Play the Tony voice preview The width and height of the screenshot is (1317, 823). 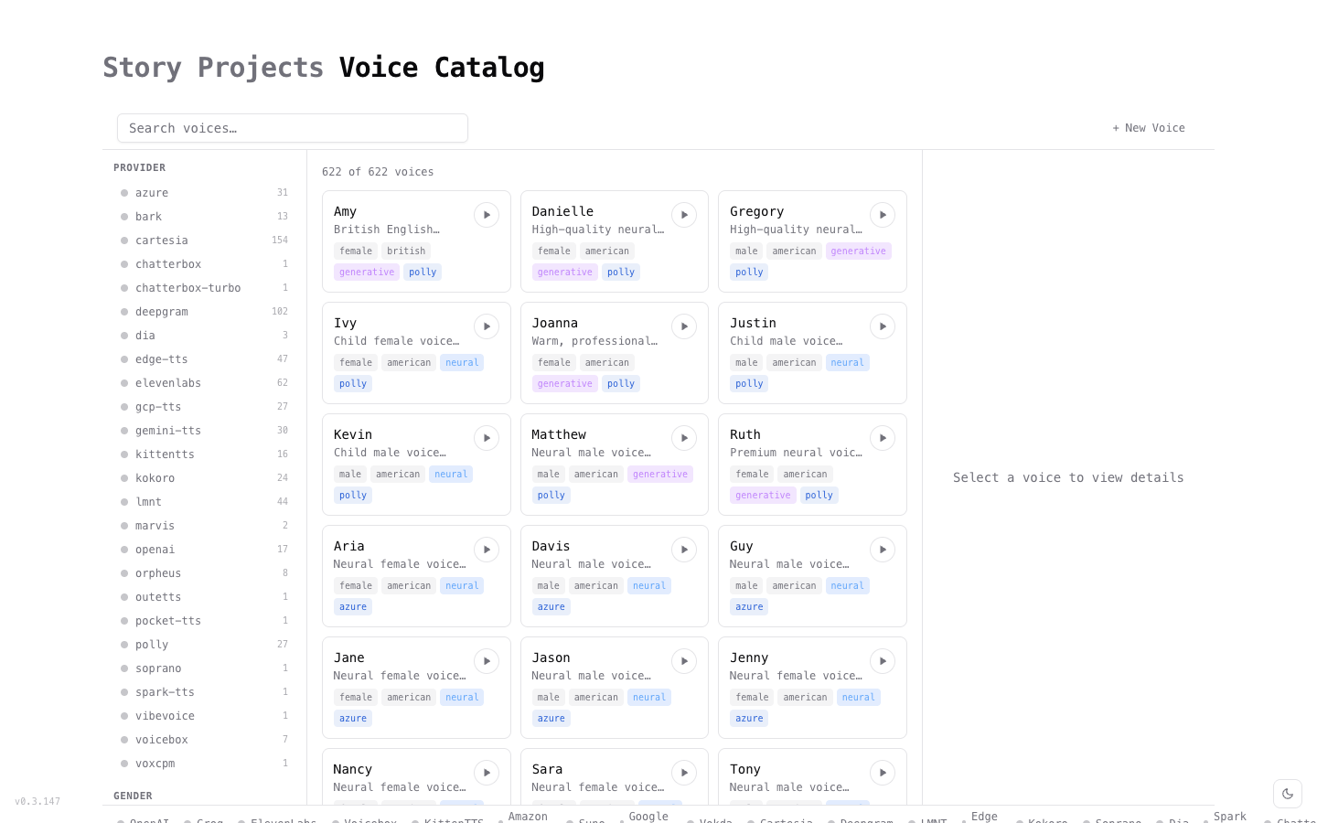point(882,773)
